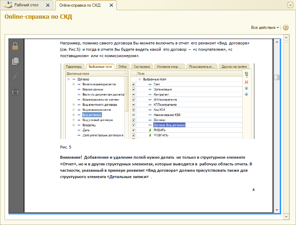This screenshot has width=296, height=225.
Task: Click the Поля column header
Action: click(190, 74)
